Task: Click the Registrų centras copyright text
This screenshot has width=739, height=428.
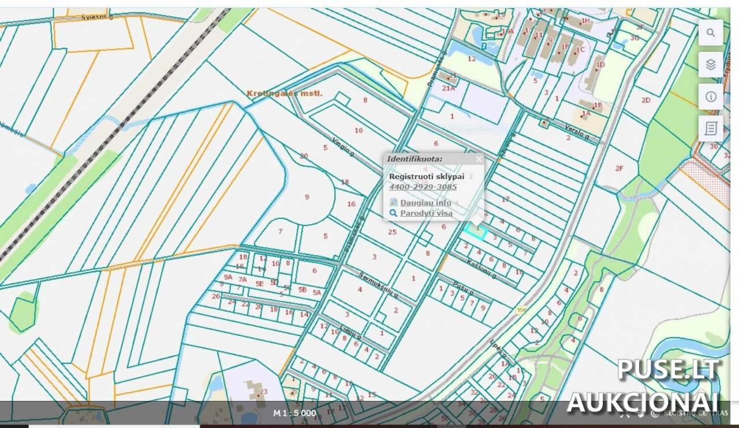Action: click(691, 413)
